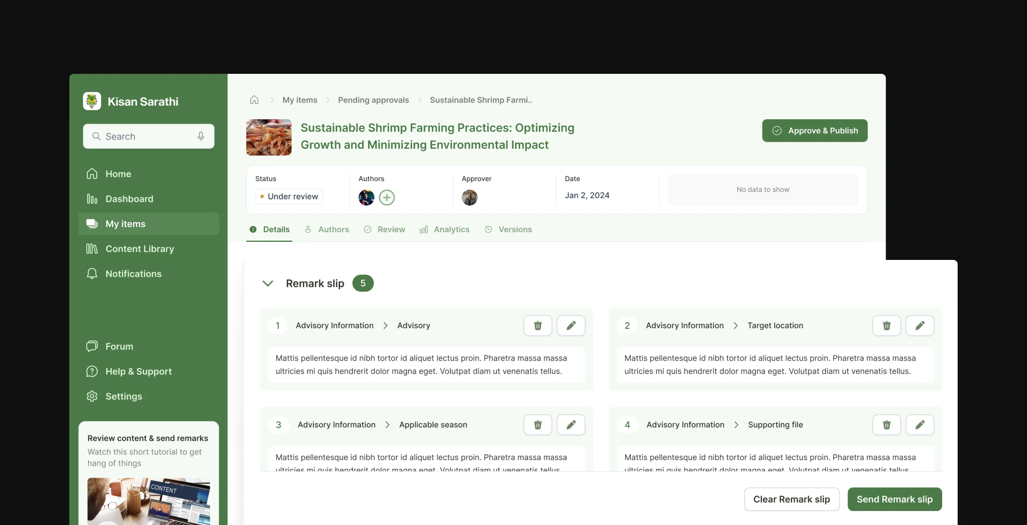Edit remark 2 Target location
Image resolution: width=1027 pixels, height=525 pixels.
pyautogui.click(x=919, y=326)
